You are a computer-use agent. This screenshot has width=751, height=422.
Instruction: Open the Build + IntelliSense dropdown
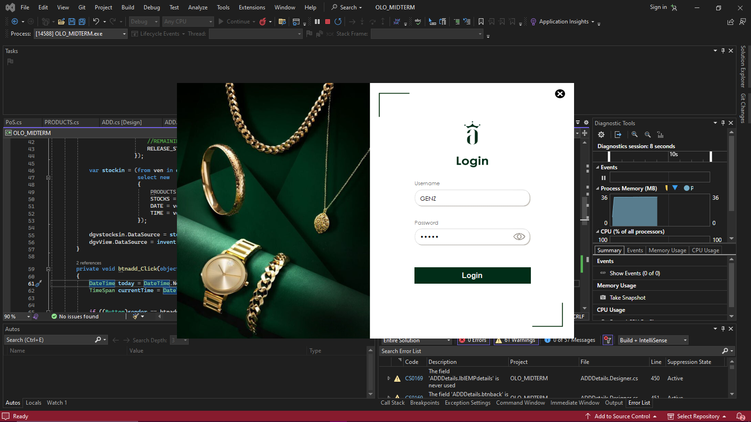tap(653, 340)
